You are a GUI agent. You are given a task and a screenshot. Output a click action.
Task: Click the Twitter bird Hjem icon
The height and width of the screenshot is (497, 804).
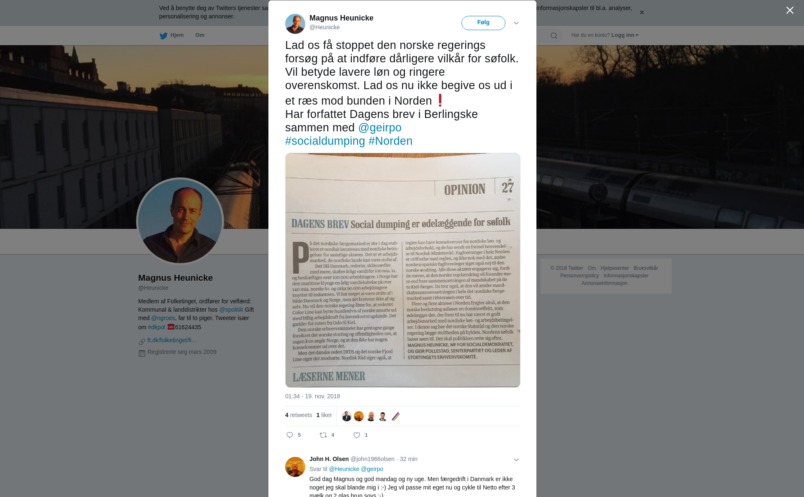pos(163,36)
